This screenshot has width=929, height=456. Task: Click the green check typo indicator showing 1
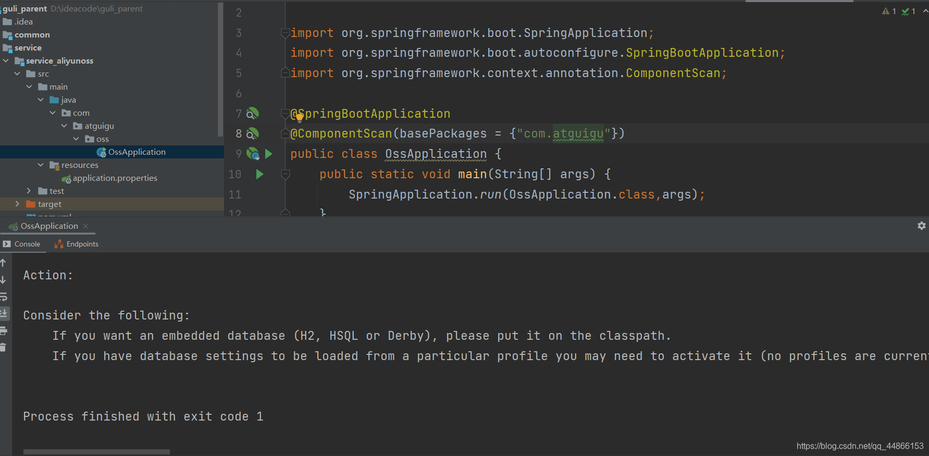[x=908, y=11]
